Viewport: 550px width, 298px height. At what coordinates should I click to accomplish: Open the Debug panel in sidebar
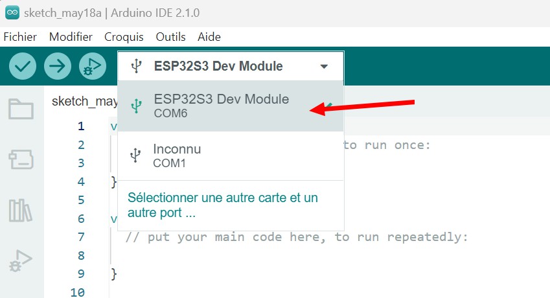click(20, 261)
